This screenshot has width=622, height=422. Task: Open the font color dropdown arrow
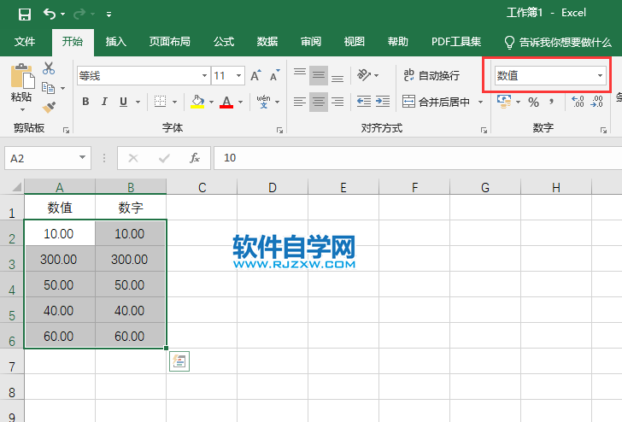click(x=241, y=102)
